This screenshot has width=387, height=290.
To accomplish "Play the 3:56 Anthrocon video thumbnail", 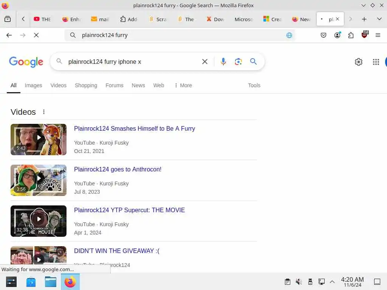I will tap(39, 180).
